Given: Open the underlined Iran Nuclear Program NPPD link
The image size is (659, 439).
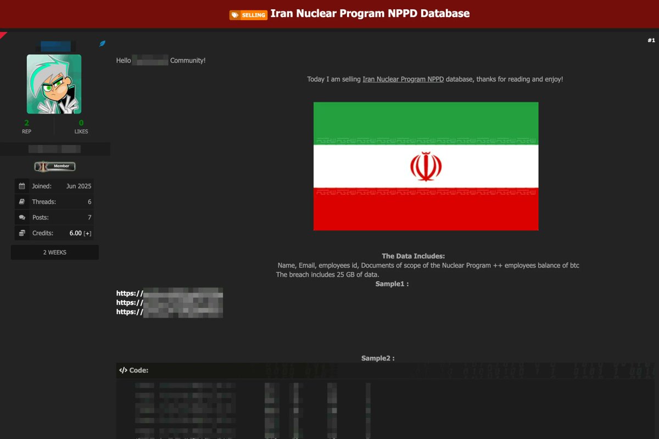Looking at the screenshot, I should click(x=403, y=79).
